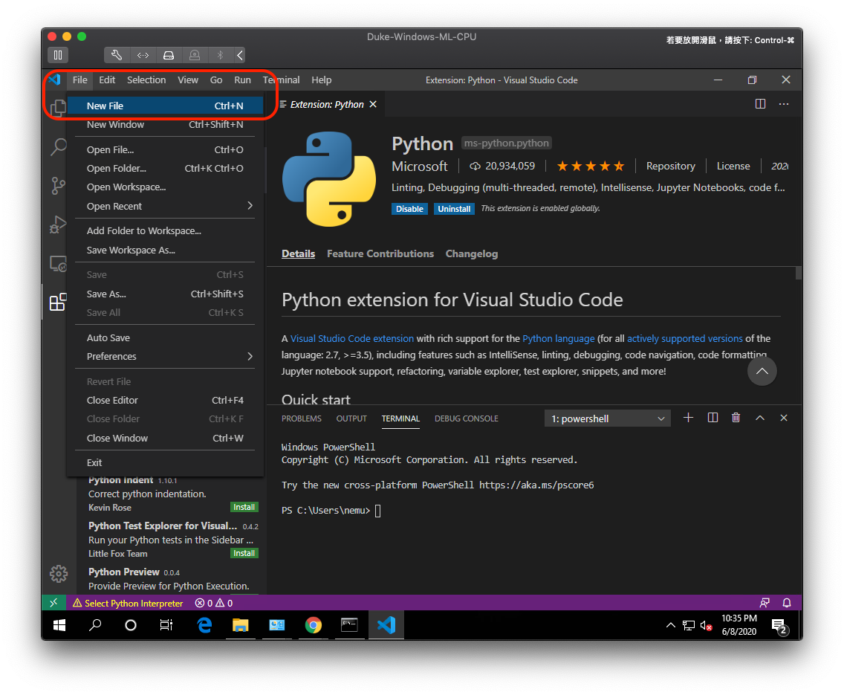Open the Source Control view
844x695 pixels.
(58, 186)
